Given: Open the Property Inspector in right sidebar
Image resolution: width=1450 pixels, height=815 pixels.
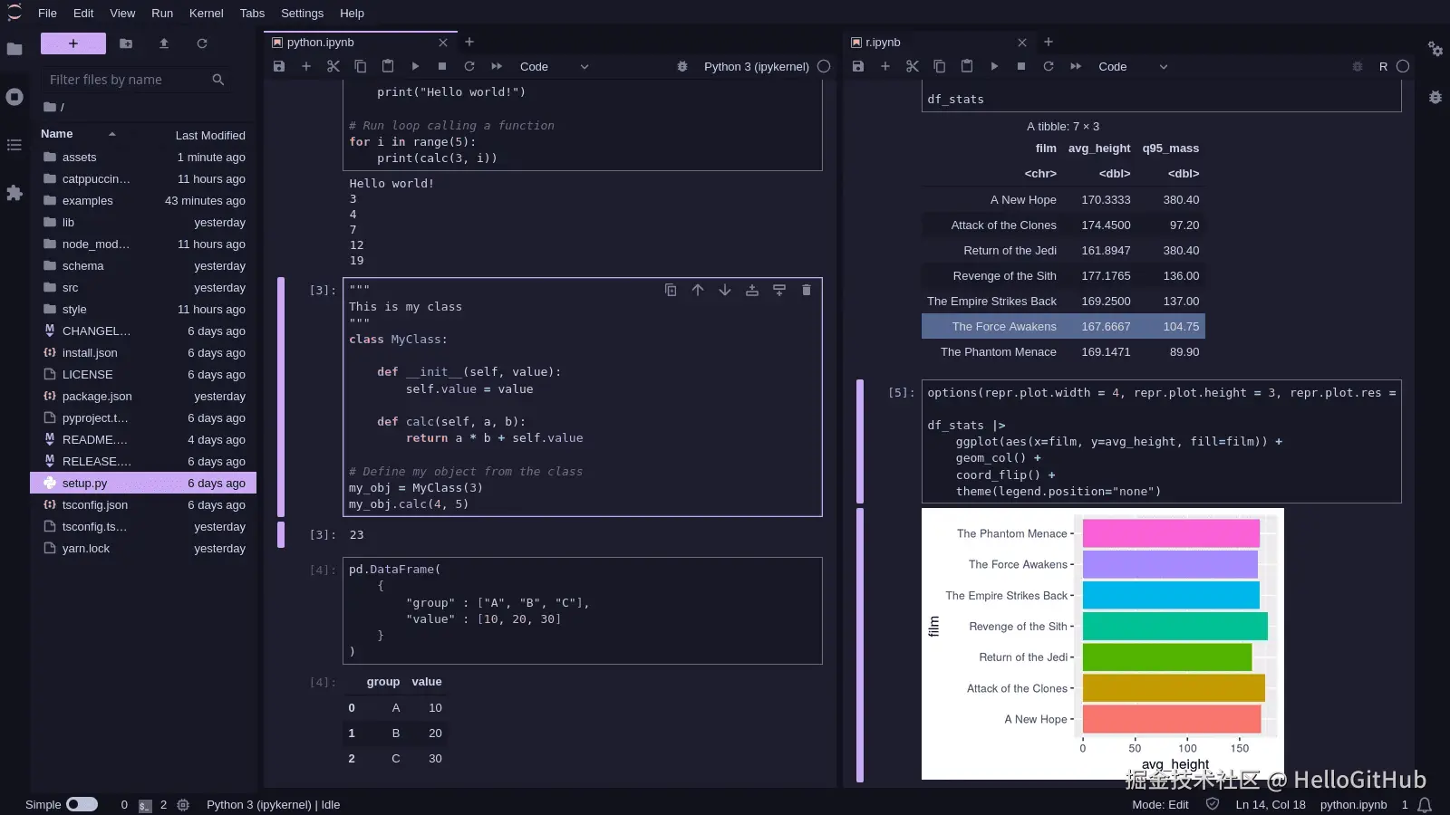Looking at the screenshot, I should [1435, 49].
